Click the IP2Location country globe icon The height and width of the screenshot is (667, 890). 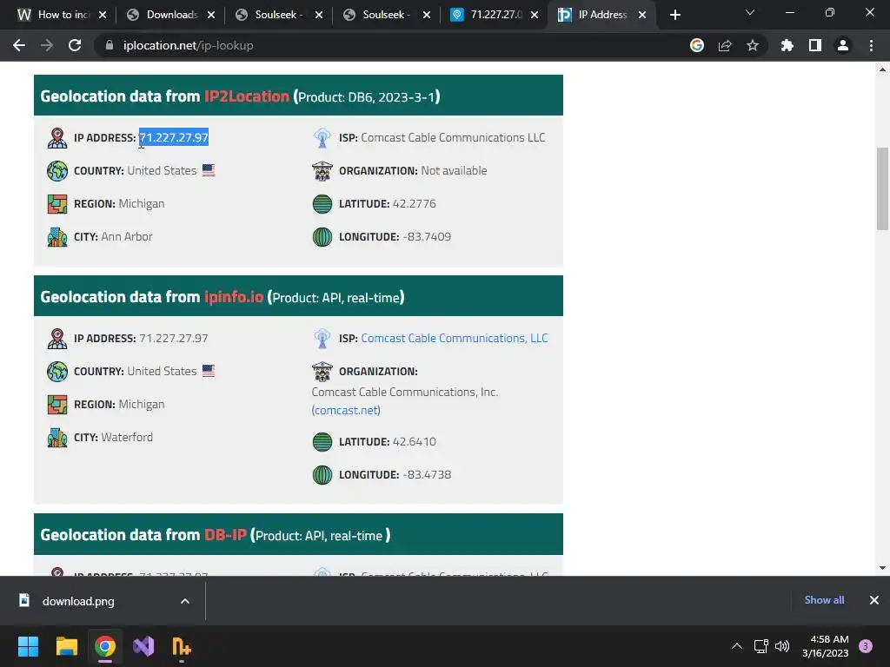point(57,171)
